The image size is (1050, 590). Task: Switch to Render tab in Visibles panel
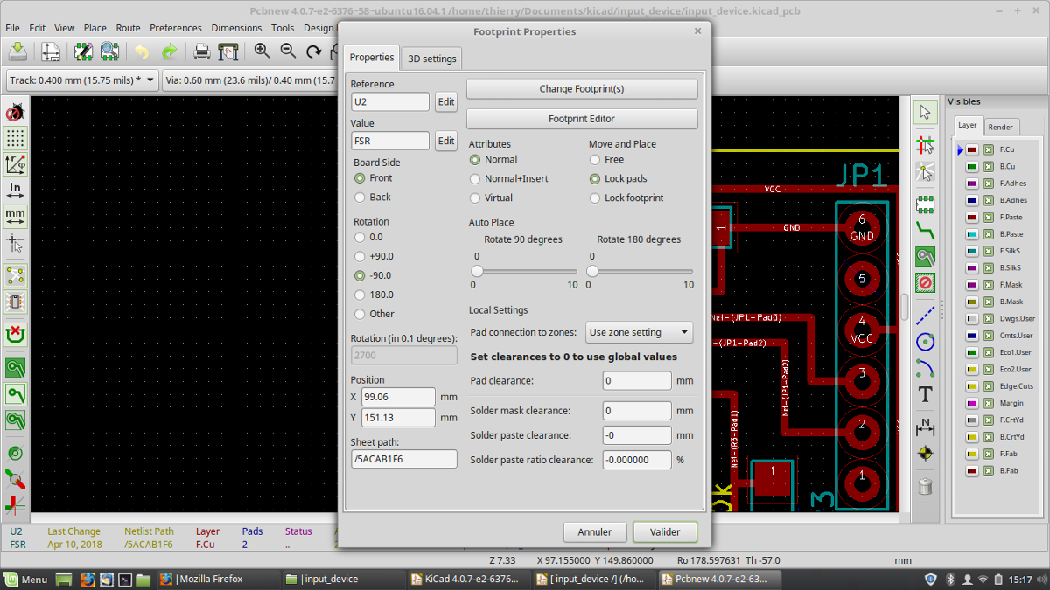pos(1001,127)
